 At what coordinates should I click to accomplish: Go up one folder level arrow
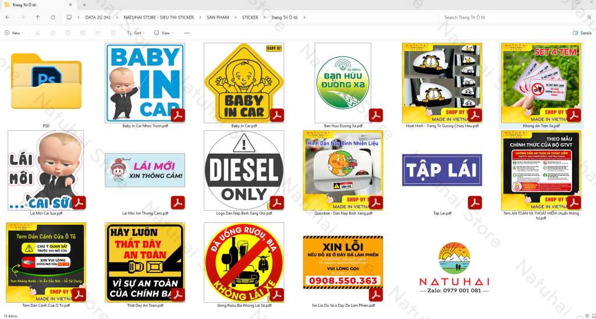tap(38, 17)
